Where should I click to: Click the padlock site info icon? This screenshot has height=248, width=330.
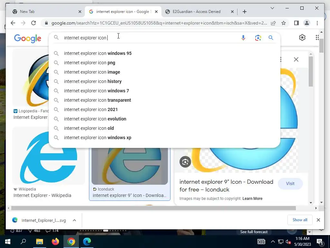46,23
